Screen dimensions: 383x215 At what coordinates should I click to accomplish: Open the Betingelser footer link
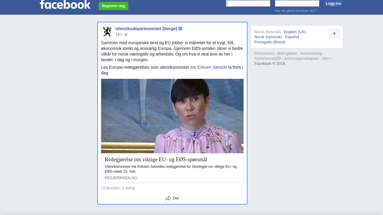(x=287, y=53)
